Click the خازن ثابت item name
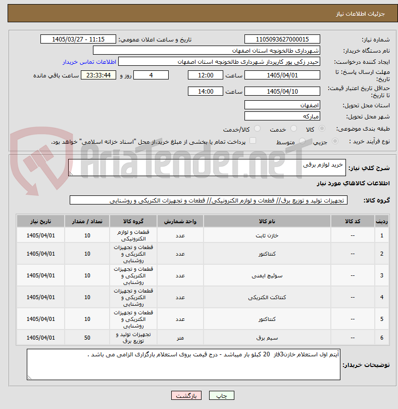 267,235
